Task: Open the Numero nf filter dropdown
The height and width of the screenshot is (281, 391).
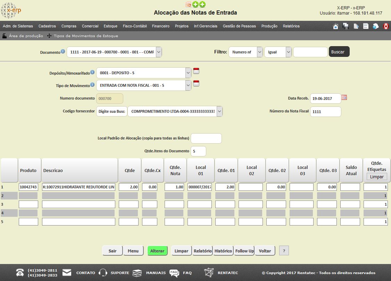Action: tap(260, 52)
